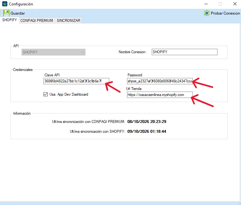The height and width of the screenshot is (205, 241).
Task: Click the Configuración app icon in title bar
Action: coord(5,4)
